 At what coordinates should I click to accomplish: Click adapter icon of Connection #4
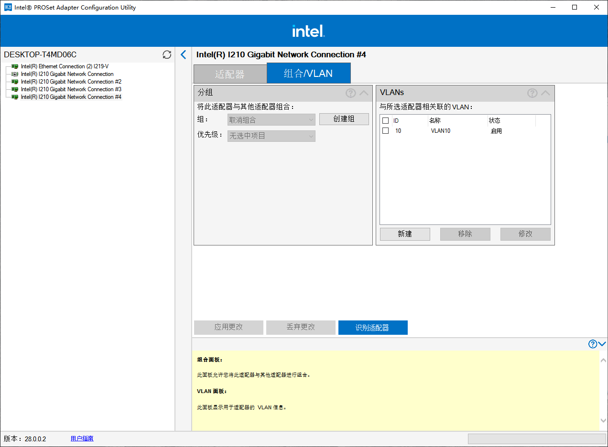click(x=15, y=97)
